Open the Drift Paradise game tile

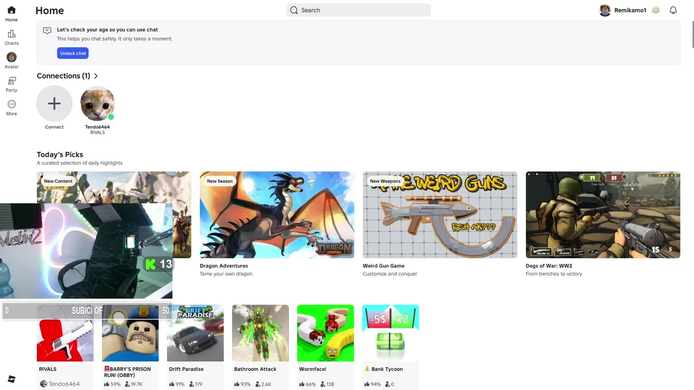coord(195,333)
